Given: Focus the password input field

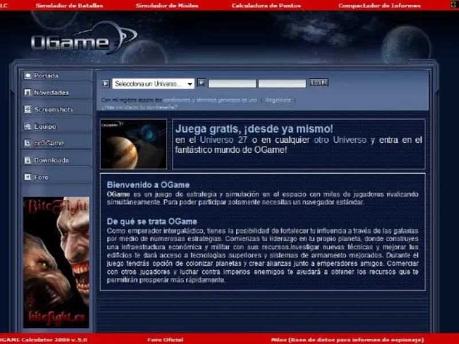Looking at the screenshot, I should pos(282,84).
